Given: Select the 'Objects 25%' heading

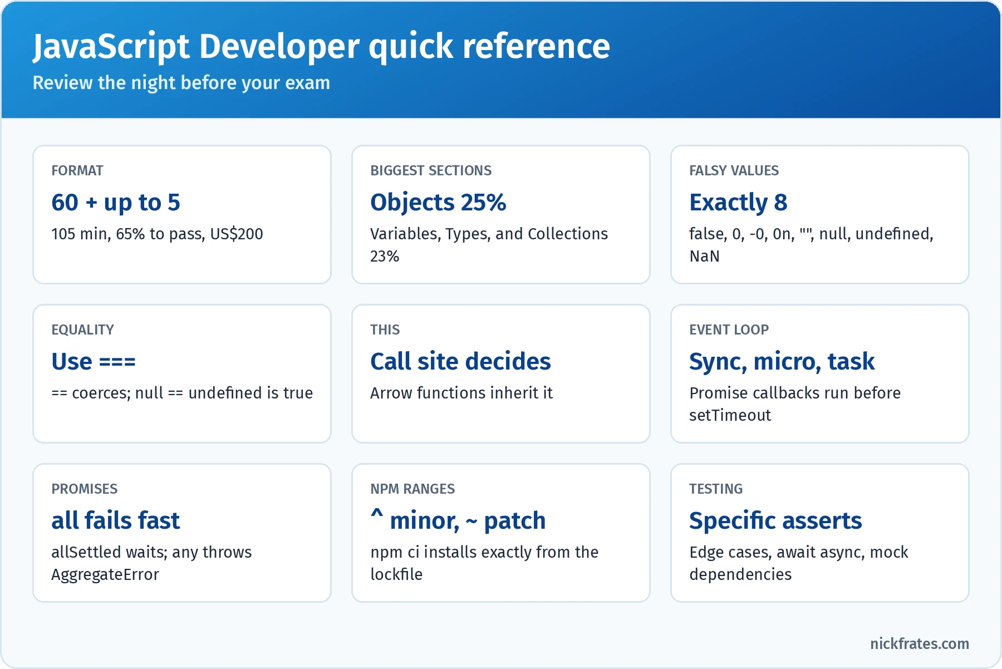Looking at the screenshot, I should 438,202.
